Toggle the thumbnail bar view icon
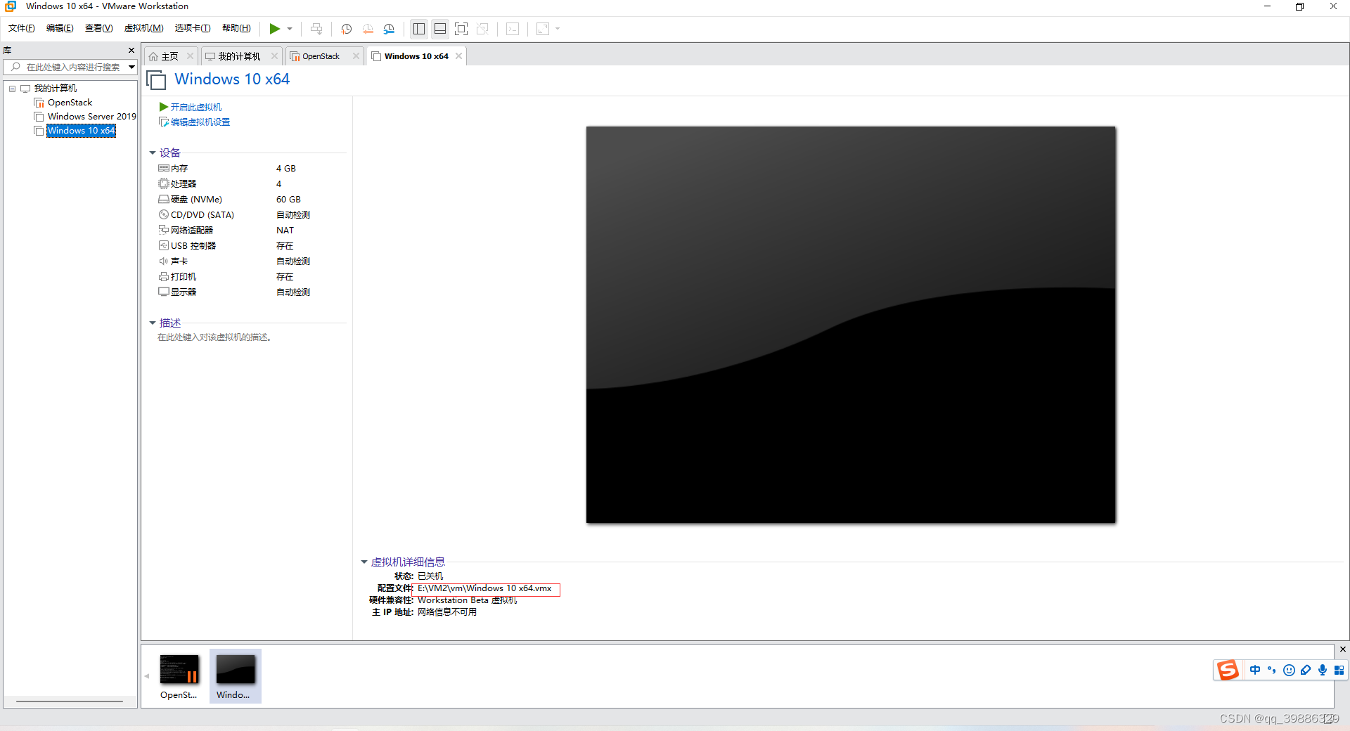 [x=440, y=29]
